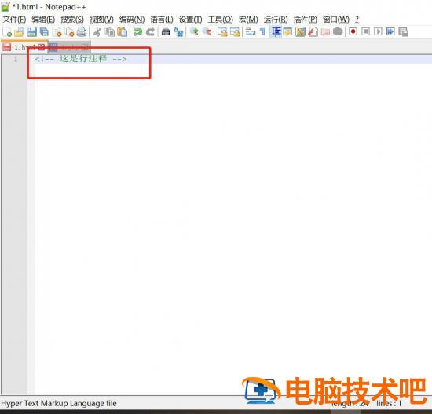Screen dimensions: 432x414
Task: Open the 搜索(S) menu
Action: [72, 20]
